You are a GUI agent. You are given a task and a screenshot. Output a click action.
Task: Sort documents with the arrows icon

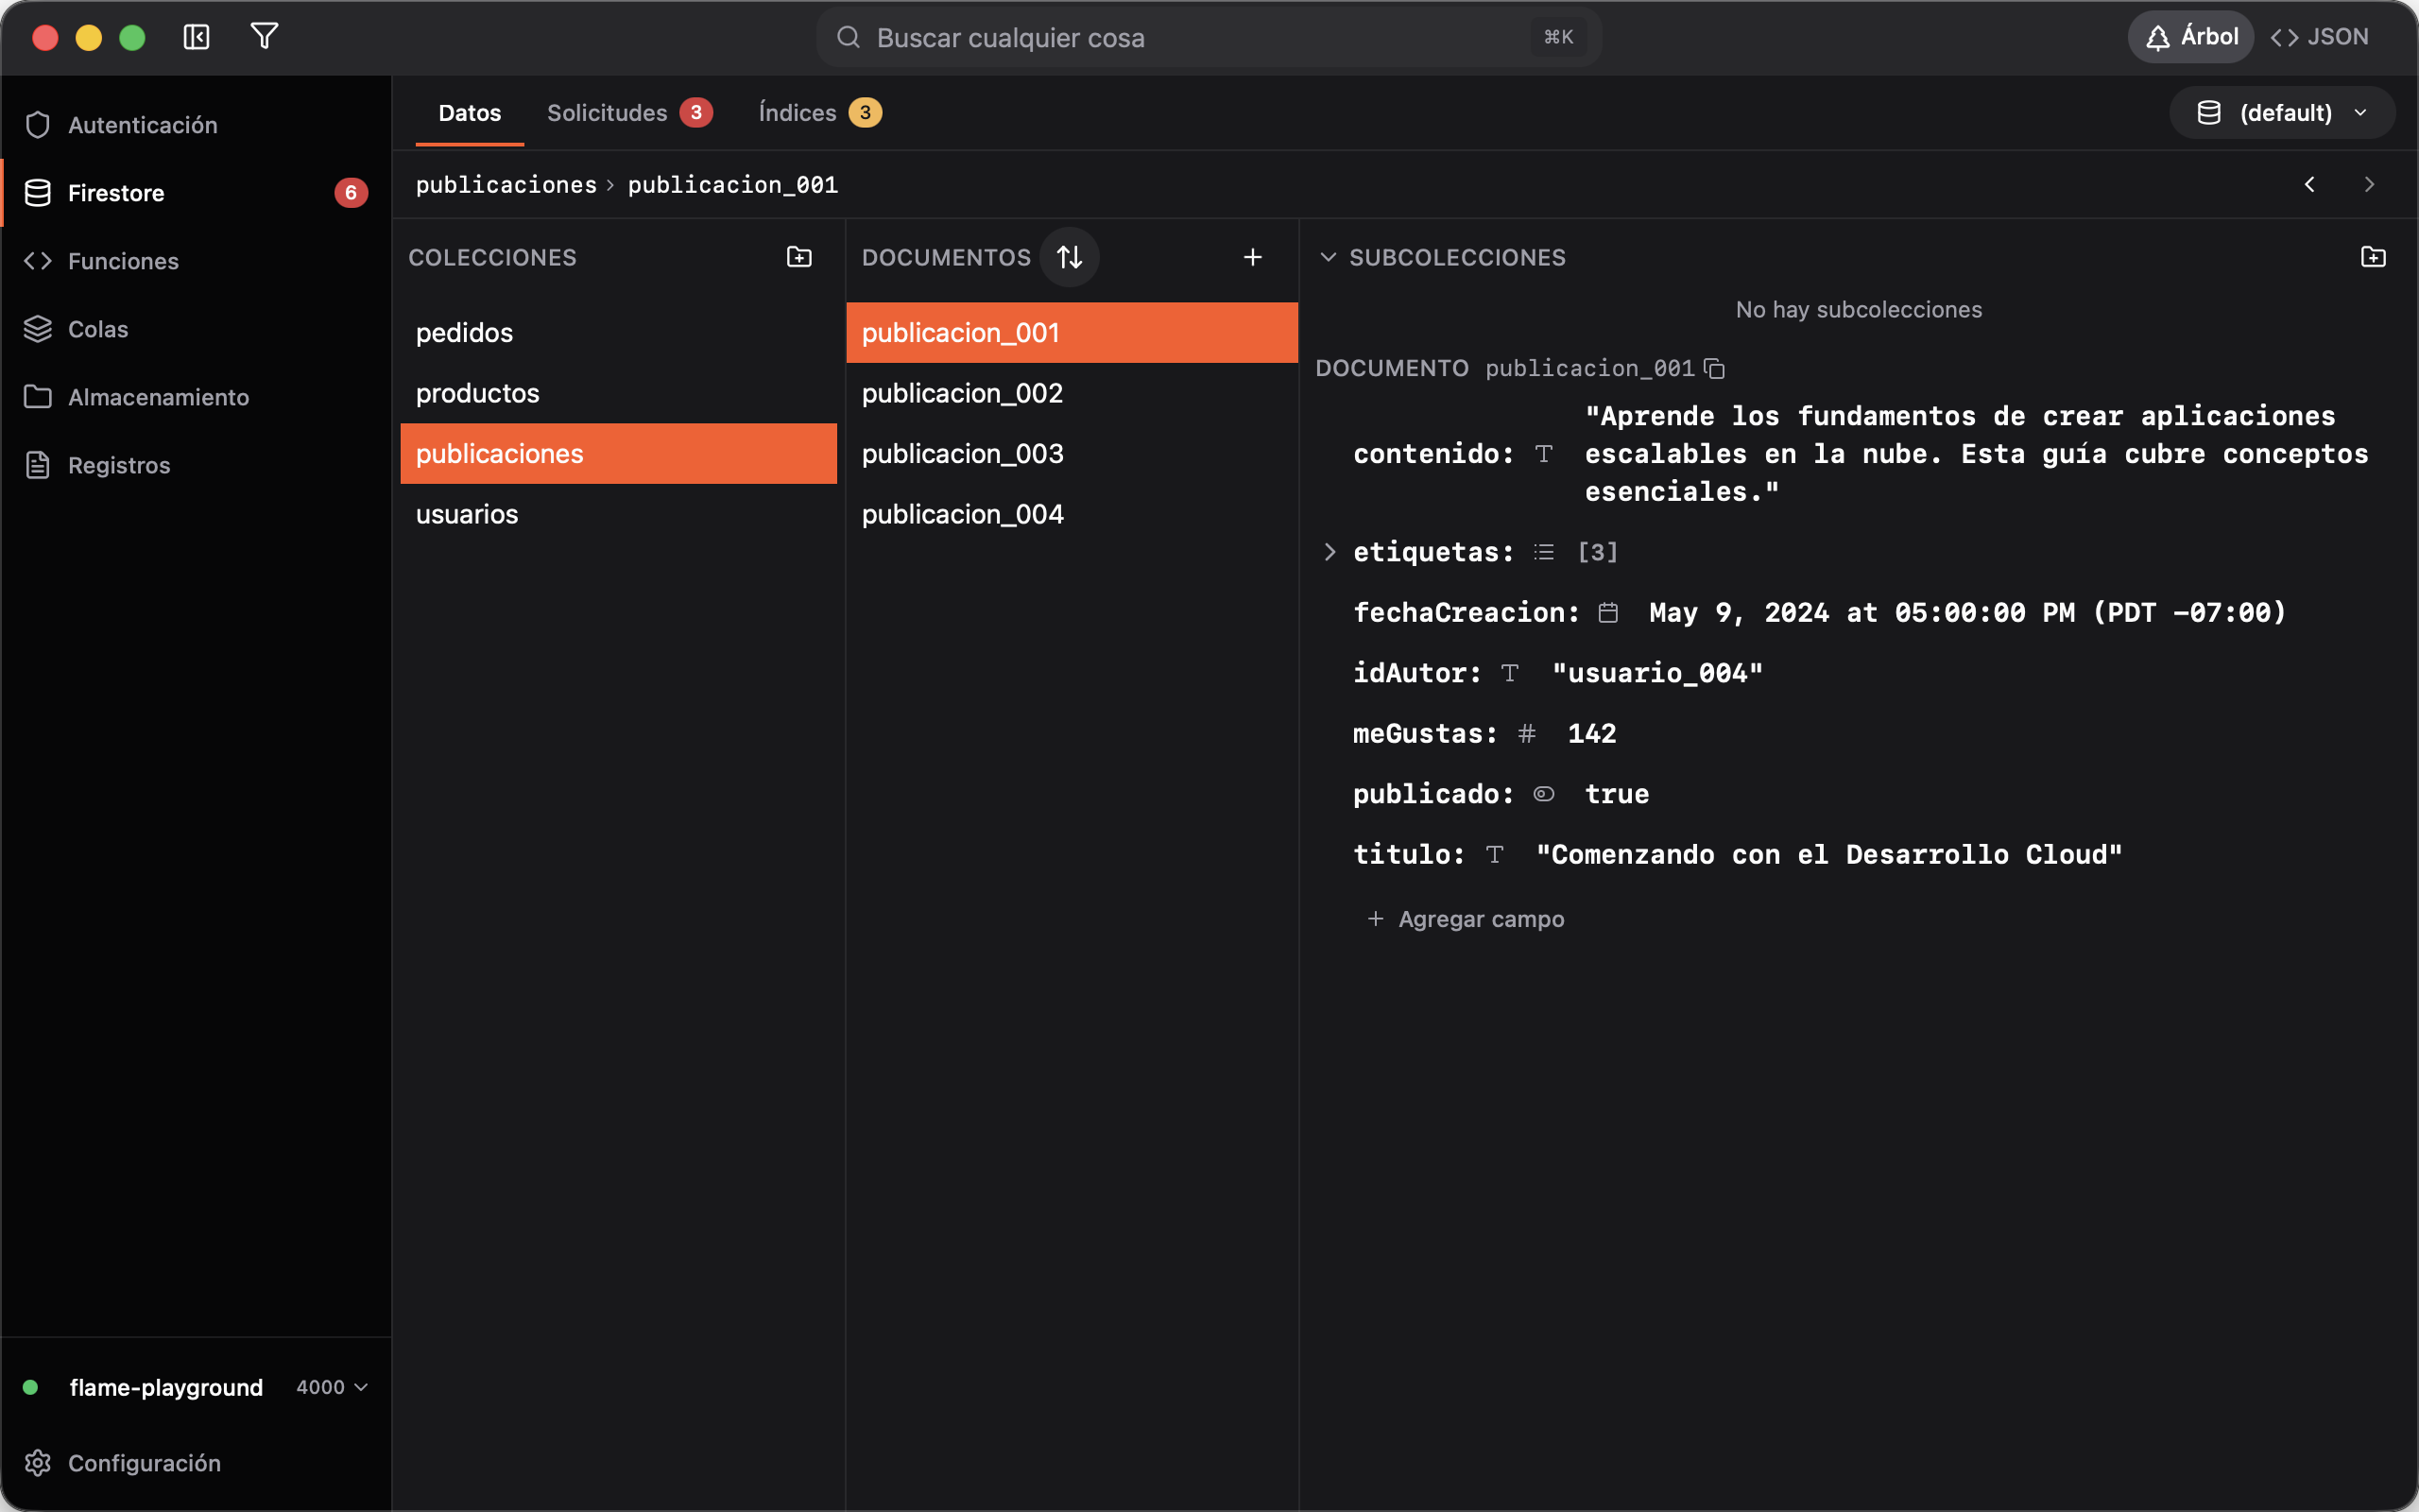pyautogui.click(x=1070, y=257)
